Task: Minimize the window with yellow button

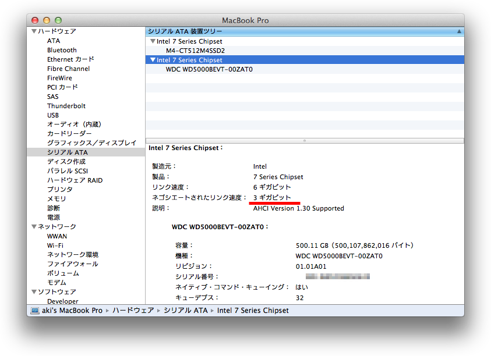Action: coord(47,20)
